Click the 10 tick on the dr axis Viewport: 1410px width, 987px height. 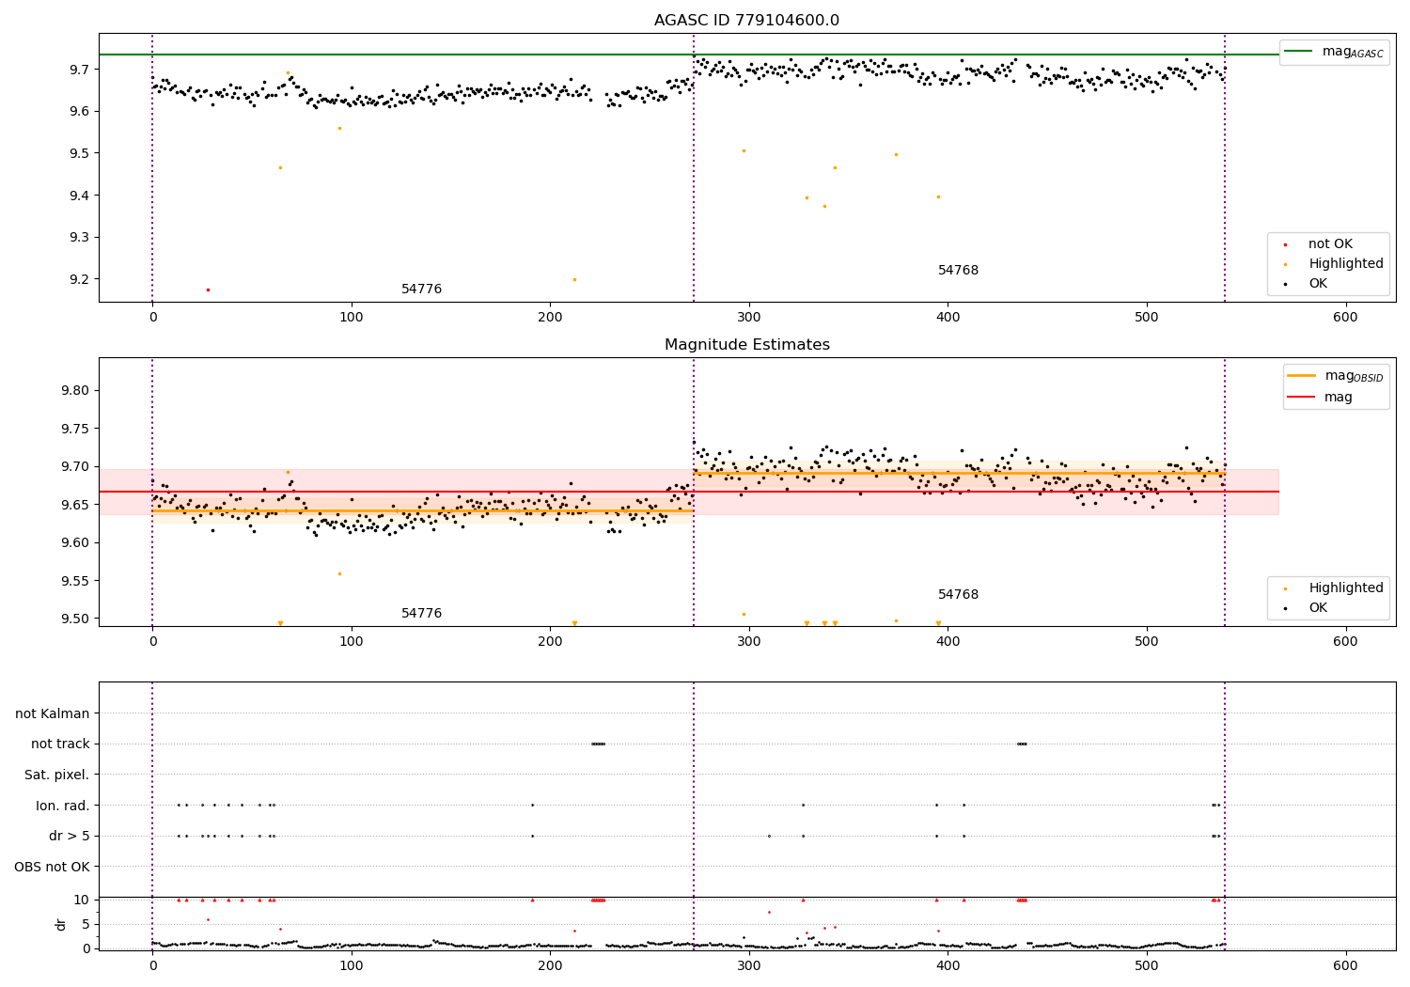(x=82, y=900)
